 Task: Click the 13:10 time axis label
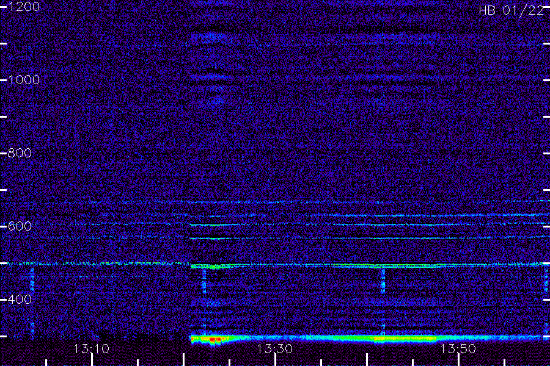tap(92, 349)
